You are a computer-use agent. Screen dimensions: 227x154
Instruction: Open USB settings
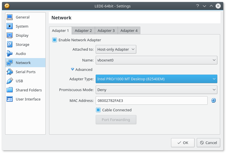point(19,81)
